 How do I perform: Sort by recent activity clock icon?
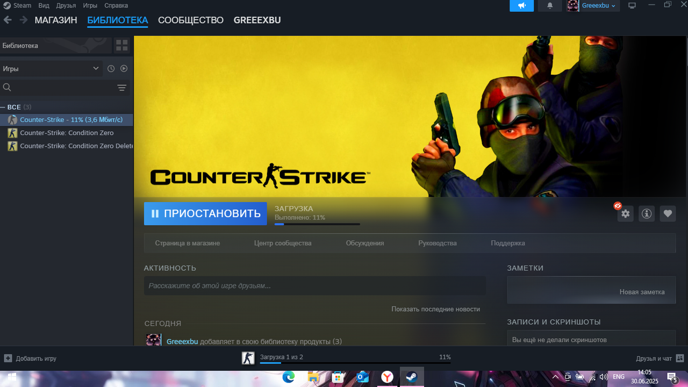111,69
